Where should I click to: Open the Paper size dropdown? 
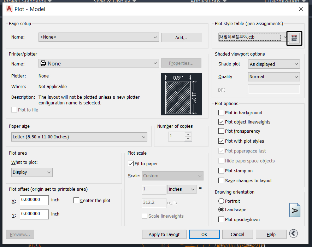79,137
